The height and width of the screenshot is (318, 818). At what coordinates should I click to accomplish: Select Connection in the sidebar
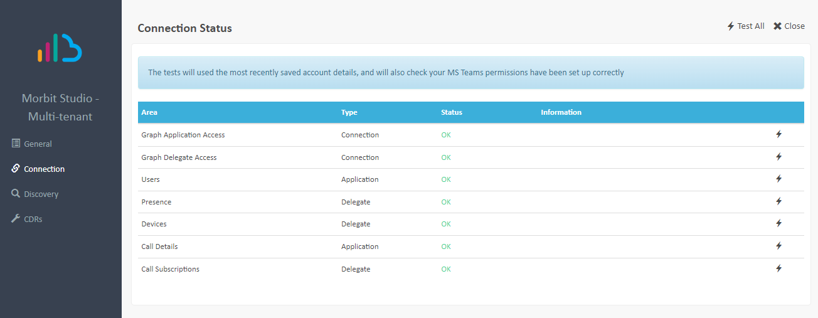click(44, 169)
